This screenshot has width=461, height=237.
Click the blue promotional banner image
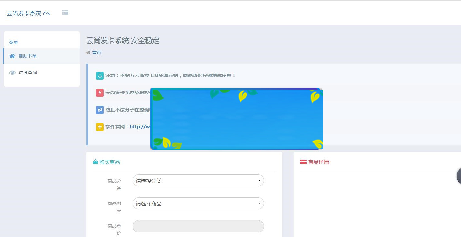(x=236, y=118)
